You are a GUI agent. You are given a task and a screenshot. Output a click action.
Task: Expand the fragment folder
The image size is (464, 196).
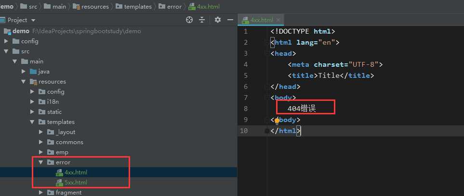point(41,193)
